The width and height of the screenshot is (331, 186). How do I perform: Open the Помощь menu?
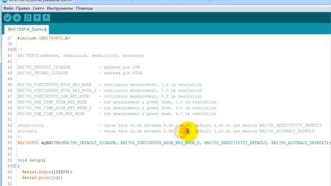coord(84,8)
